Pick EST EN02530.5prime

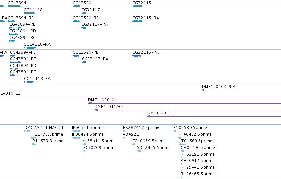[190, 128]
